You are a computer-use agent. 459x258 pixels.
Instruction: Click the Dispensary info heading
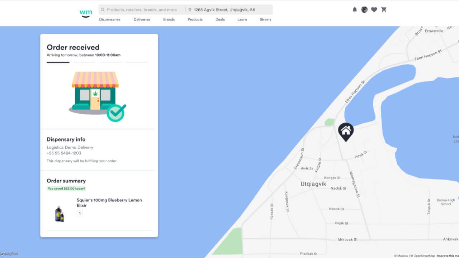(x=66, y=139)
